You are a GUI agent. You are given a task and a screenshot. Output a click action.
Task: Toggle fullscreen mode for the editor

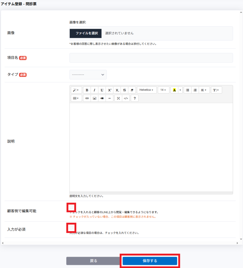tap(118, 98)
